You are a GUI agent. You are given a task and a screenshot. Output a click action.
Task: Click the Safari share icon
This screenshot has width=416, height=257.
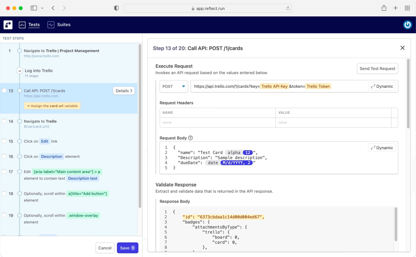(384, 8)
